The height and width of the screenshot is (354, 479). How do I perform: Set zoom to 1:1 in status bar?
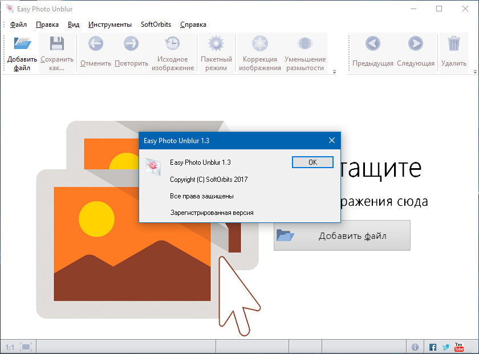[10, 347]
